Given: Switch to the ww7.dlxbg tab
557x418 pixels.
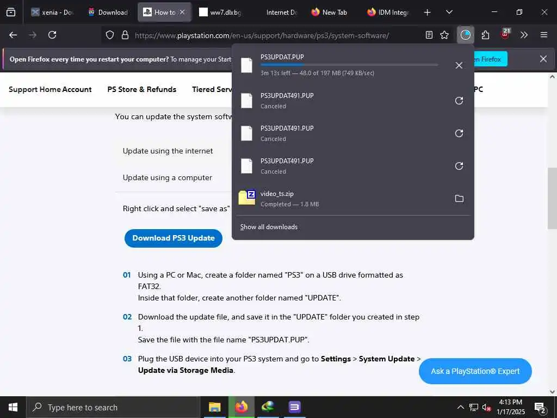Looking at the screenshot, I should [x=220, y=13].
